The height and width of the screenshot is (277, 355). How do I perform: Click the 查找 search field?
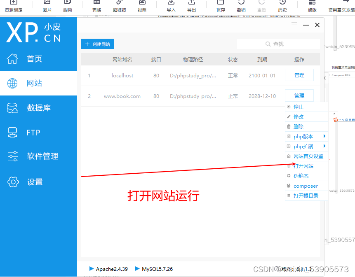(x=278, y=44)
